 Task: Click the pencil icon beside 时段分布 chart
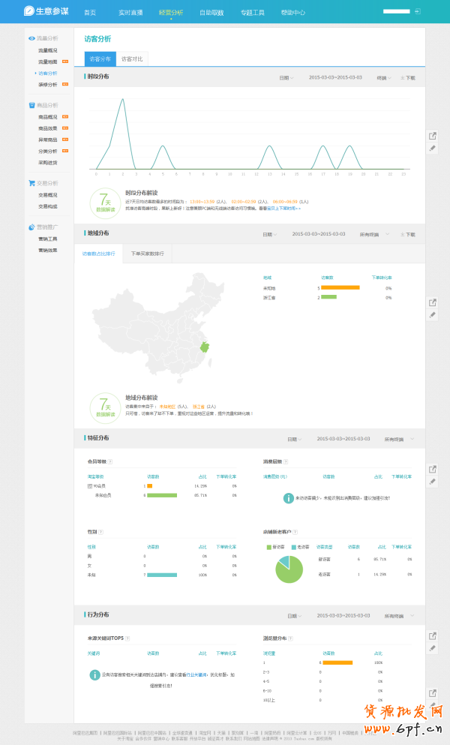(433, 149)
